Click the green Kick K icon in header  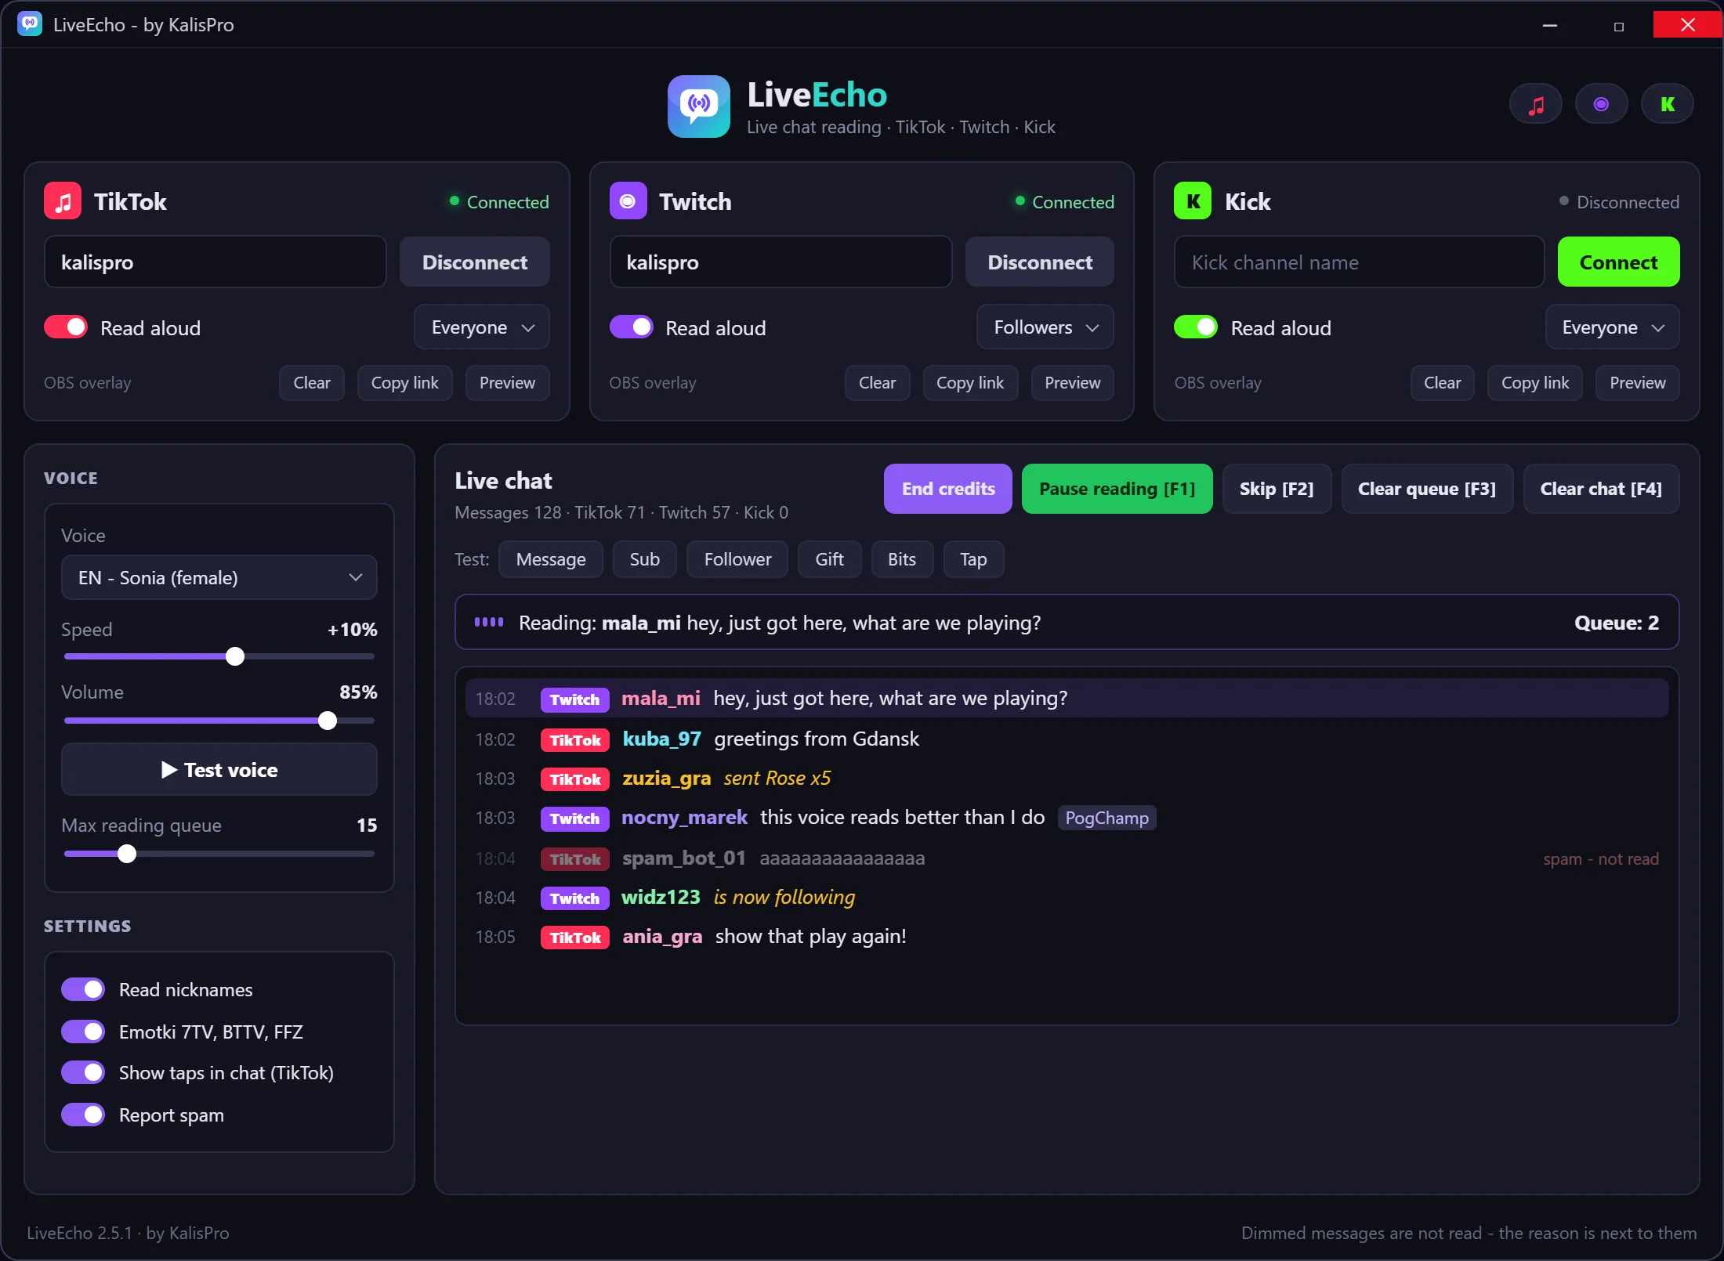pyautogui.click(x=1667, y=104)
